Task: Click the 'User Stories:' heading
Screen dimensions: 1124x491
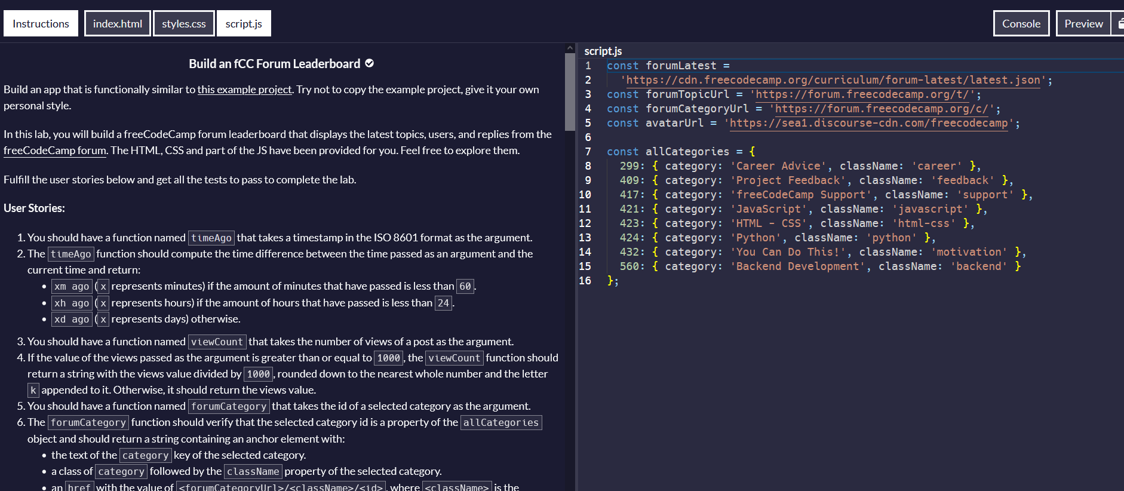Action: point(34,208)
